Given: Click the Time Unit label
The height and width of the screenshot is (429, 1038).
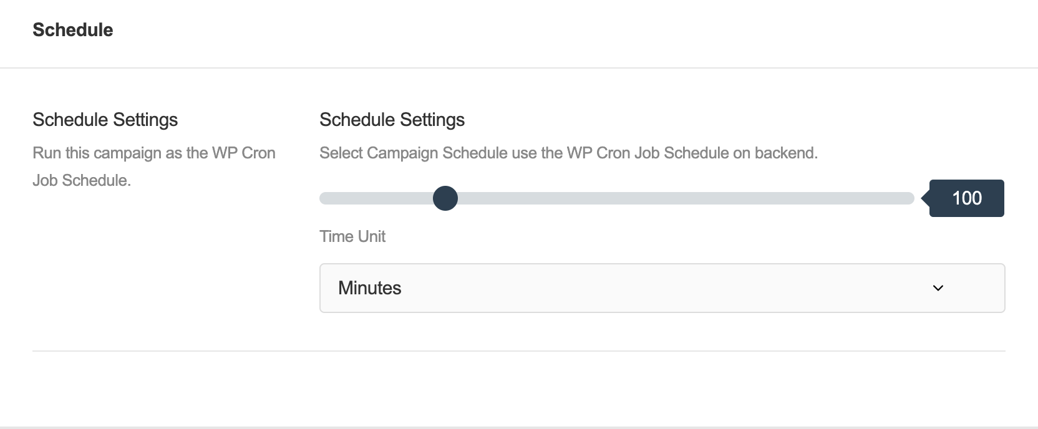Looking at the screenshot, I should [x=352, y=236].
